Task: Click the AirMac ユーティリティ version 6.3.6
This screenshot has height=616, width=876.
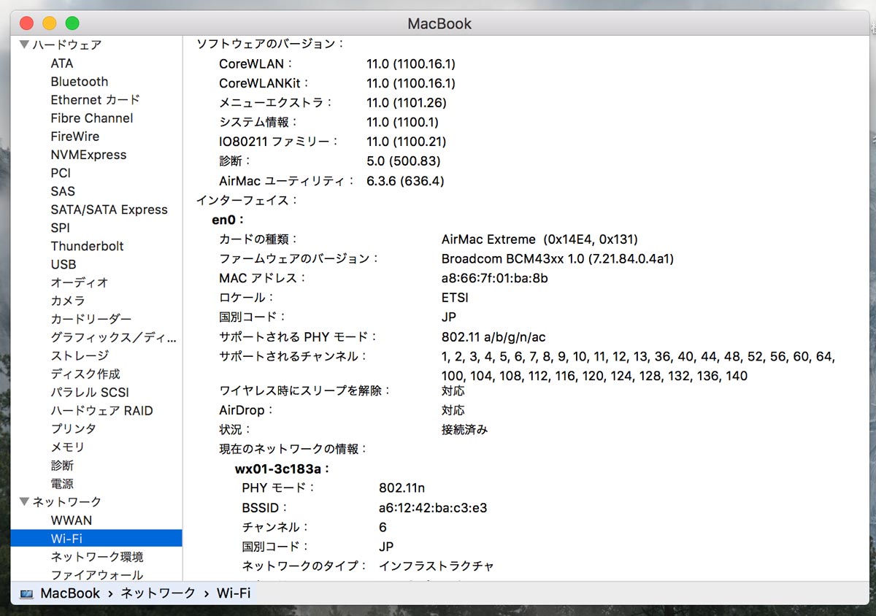Action: (405, 181)
